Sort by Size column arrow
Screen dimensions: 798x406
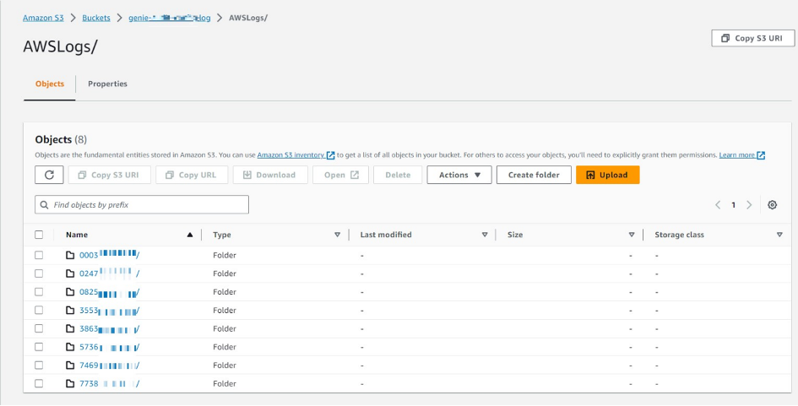click(x=632, y=235)
